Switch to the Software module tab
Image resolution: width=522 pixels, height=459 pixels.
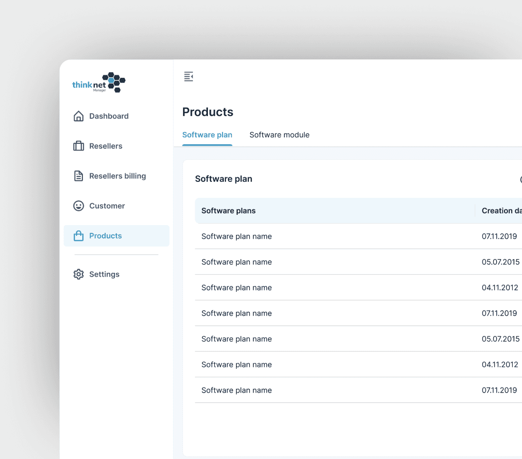click(x=280, y=134)
